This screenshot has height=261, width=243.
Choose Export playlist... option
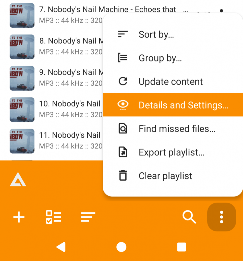171,152
